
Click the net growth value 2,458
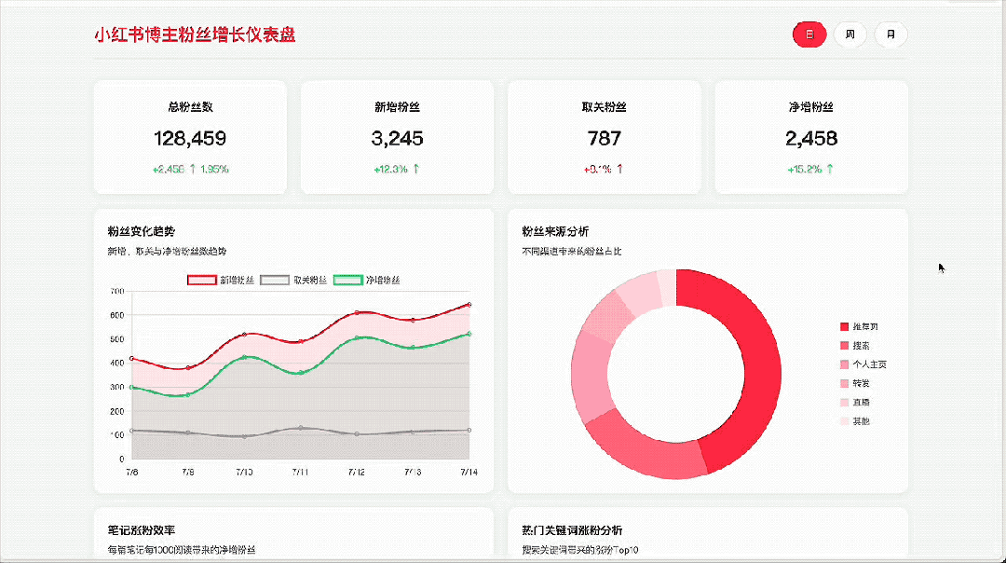811,138
